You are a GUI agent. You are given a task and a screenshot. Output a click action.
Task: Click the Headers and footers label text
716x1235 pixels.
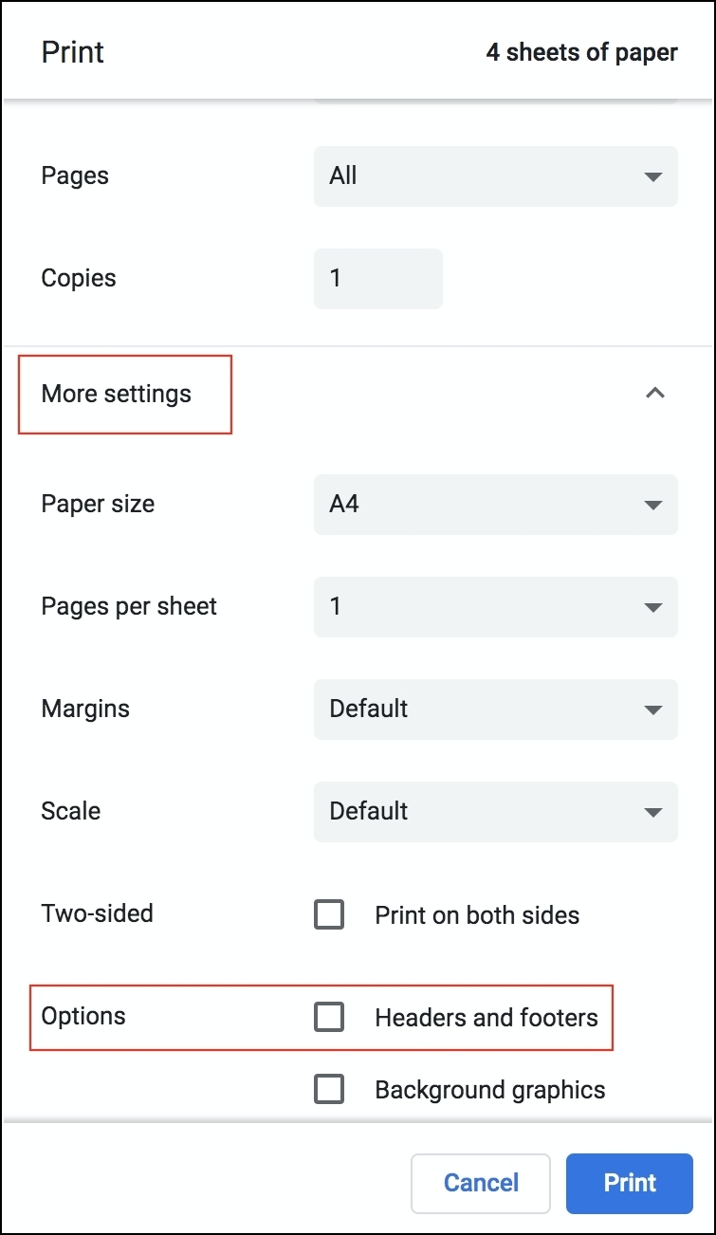pos(487,1018)
